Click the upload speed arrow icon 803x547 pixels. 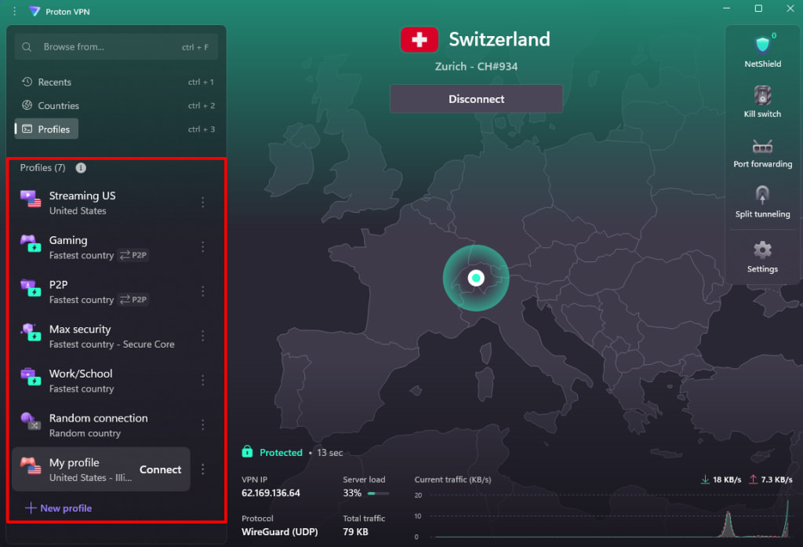(753, 480)
